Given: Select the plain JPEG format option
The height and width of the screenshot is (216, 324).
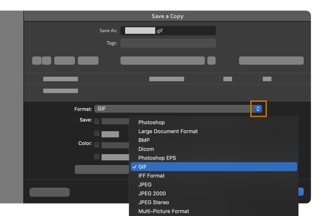Looking at the screenshot, I should pos(145,185).
